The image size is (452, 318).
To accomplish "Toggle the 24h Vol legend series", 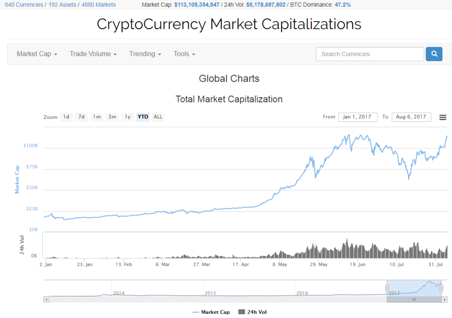I will (252, 312).
